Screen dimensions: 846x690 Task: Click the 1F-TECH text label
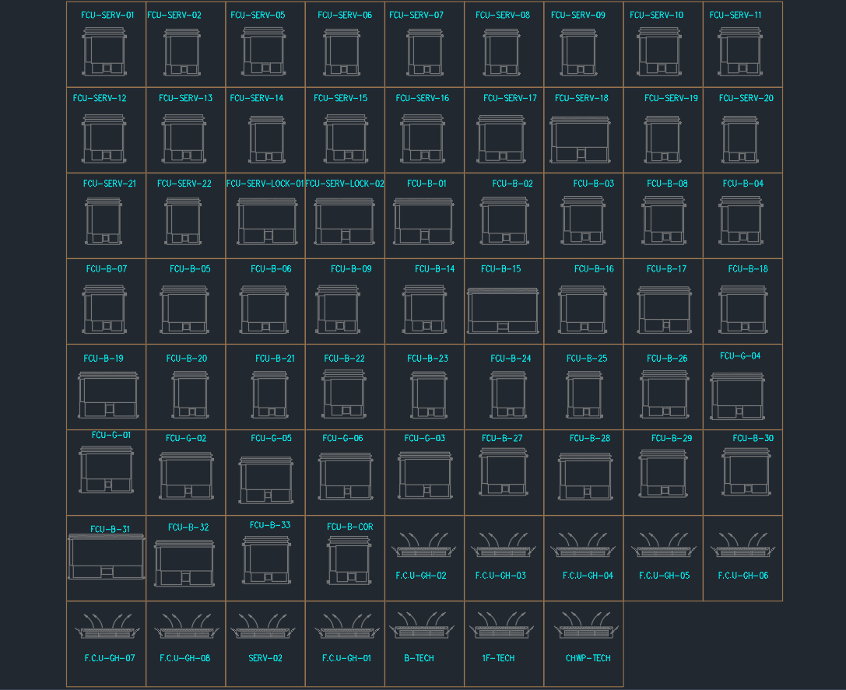498,658
